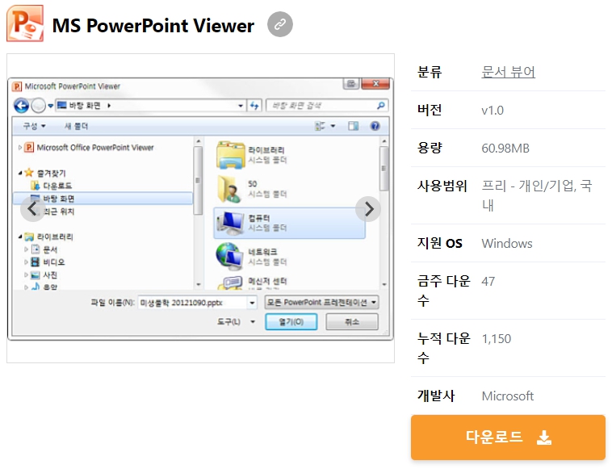
Task: Open the 도구(L) tools dropdown
Action: (237, 322)
